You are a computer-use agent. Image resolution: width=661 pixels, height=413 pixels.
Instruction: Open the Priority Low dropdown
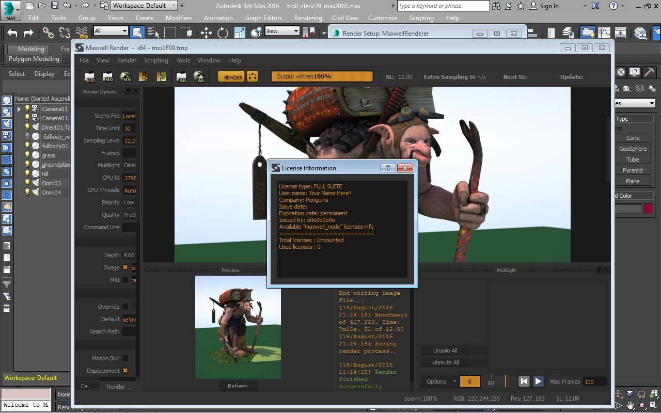click(x=129, y=202)
